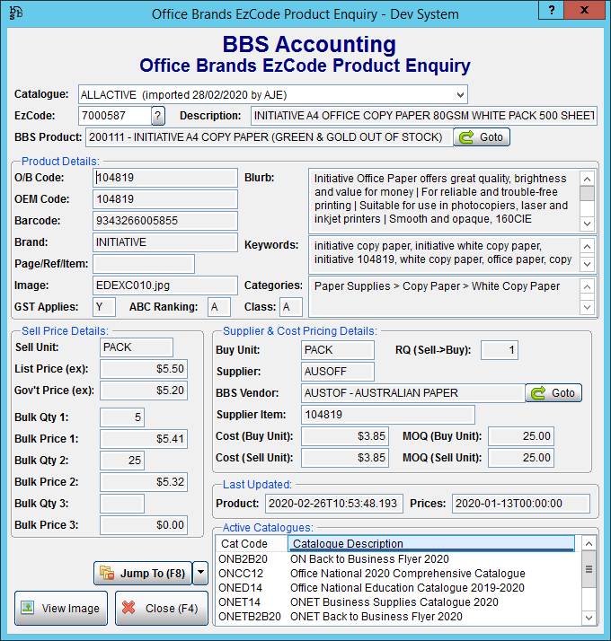Click the Bulk Price 2 field
The height and width of the screenshot is (641, 611).
point(144,482)
